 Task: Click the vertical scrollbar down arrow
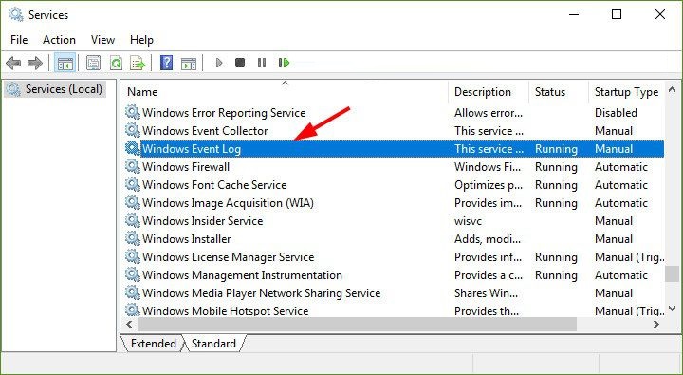tap(673, 309)
